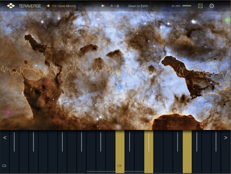This screenshot has width=231, height=174.
Task: Tap the pink glowing star at left
Action: click(x=9, y=112)
